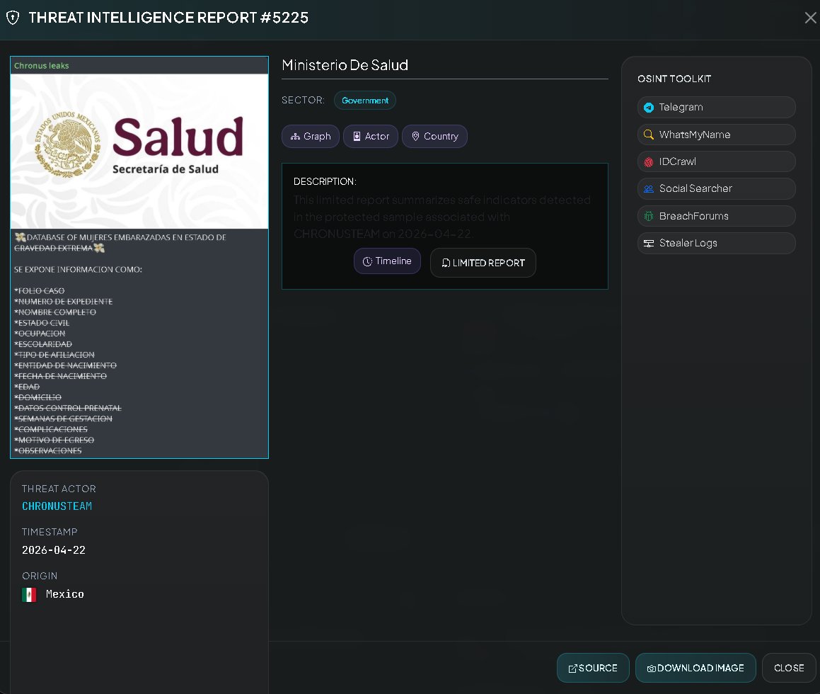
Task: Click the Chronus leaks header label
Action: click(x=41, y=65)
